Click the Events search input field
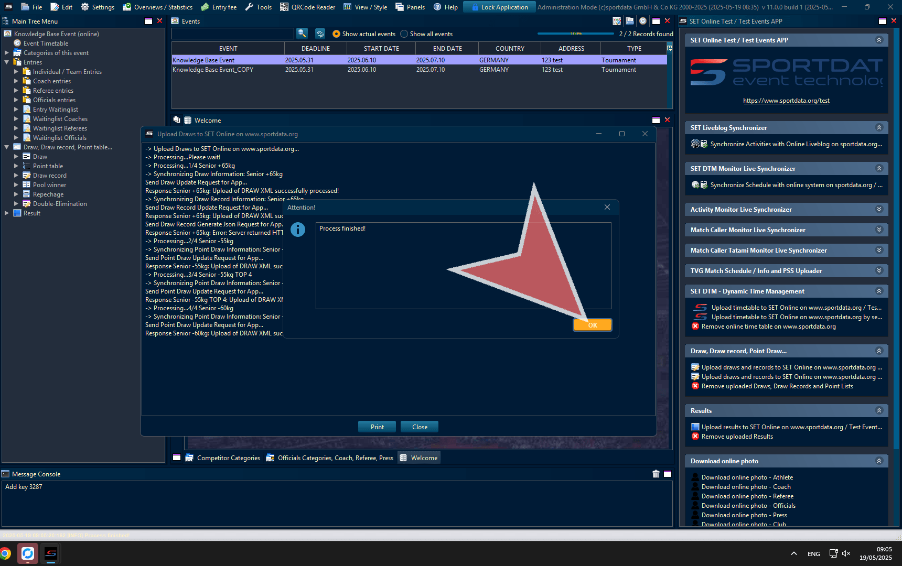 (232, 34)
